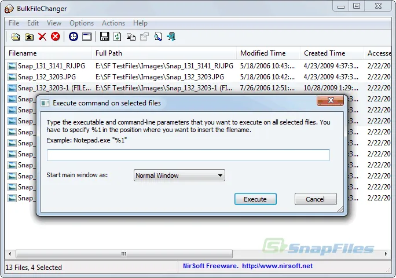Click created time 10/28/2009 1:29:...

(x=331, y=88)
